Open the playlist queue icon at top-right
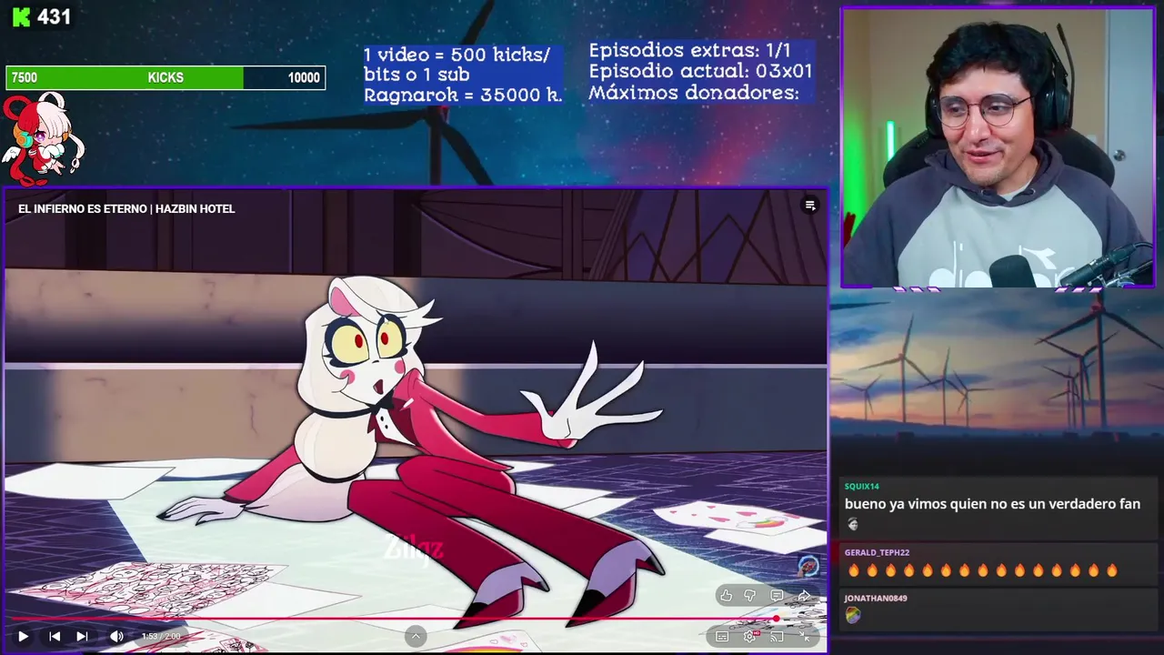The image size is (1164, 655). point(810,206)
